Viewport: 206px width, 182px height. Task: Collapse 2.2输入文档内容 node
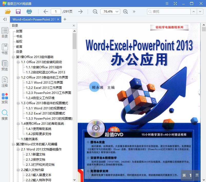[18, 170]
